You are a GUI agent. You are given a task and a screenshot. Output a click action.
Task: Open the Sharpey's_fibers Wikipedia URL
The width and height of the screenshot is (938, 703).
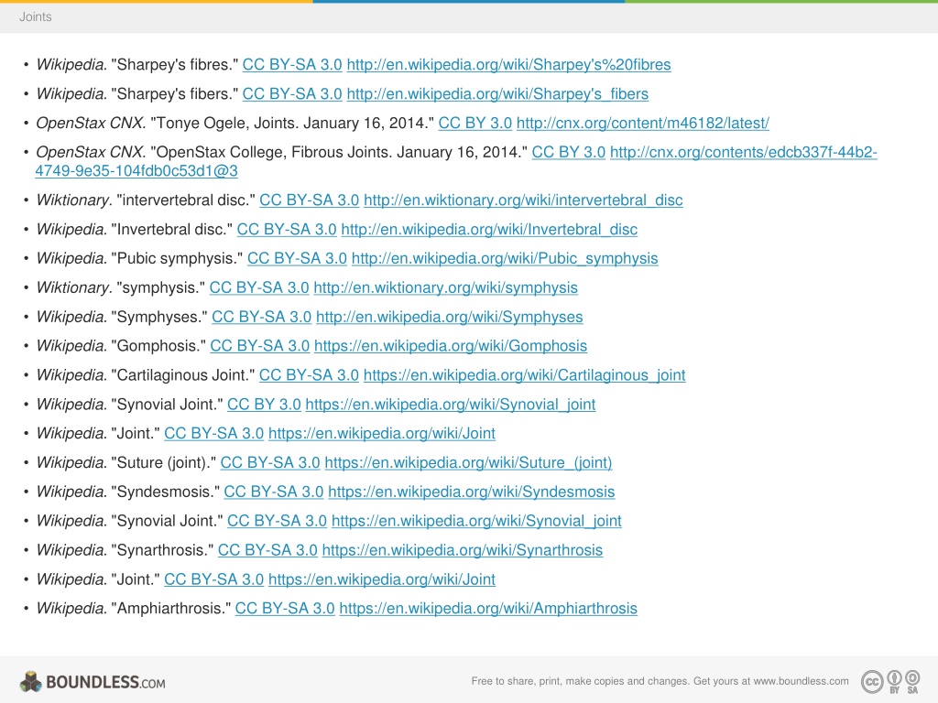coord(497,94)
